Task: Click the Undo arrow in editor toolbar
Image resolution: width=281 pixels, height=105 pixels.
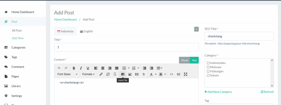Action: (x=59, y=68)
